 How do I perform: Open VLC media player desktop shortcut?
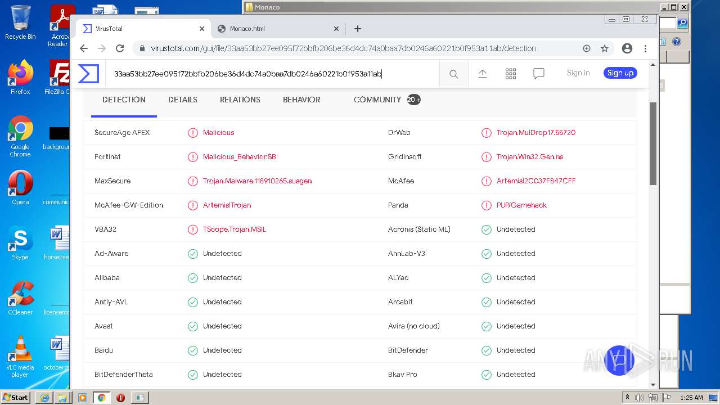pyautogui.click(x=20, y=357)
